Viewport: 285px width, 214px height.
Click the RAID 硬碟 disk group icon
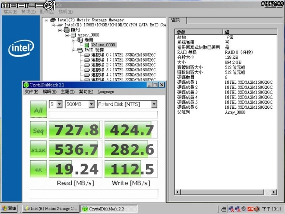click(80, 50)
